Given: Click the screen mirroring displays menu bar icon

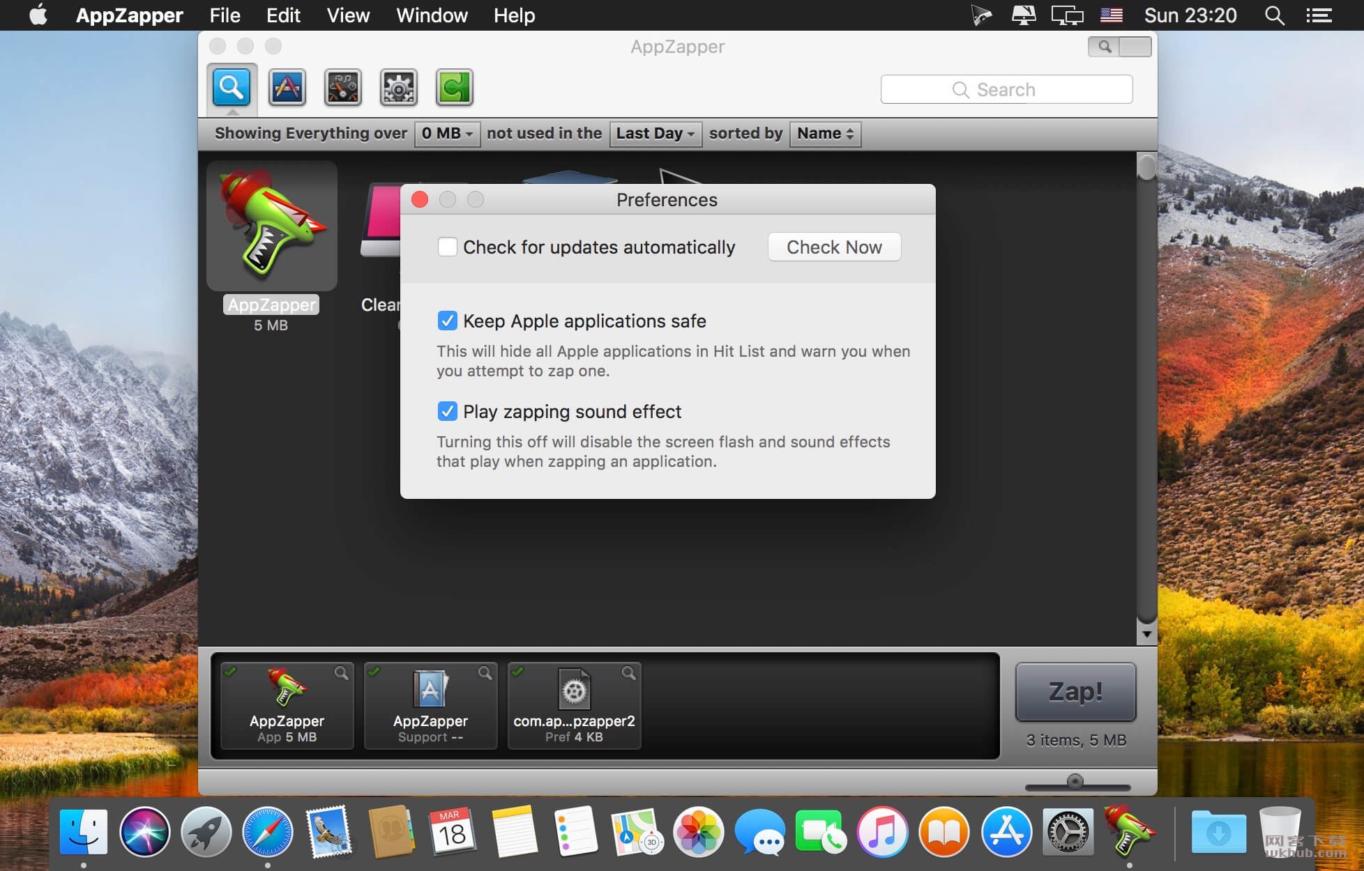Looking at the screenshot, I should (1067, 15).
